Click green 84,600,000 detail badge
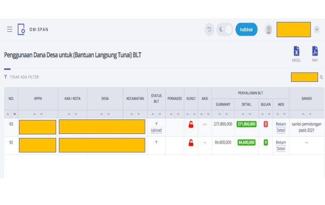Image resolution: width=325 pixels, height=205 pixels. [x=247, y=143]
